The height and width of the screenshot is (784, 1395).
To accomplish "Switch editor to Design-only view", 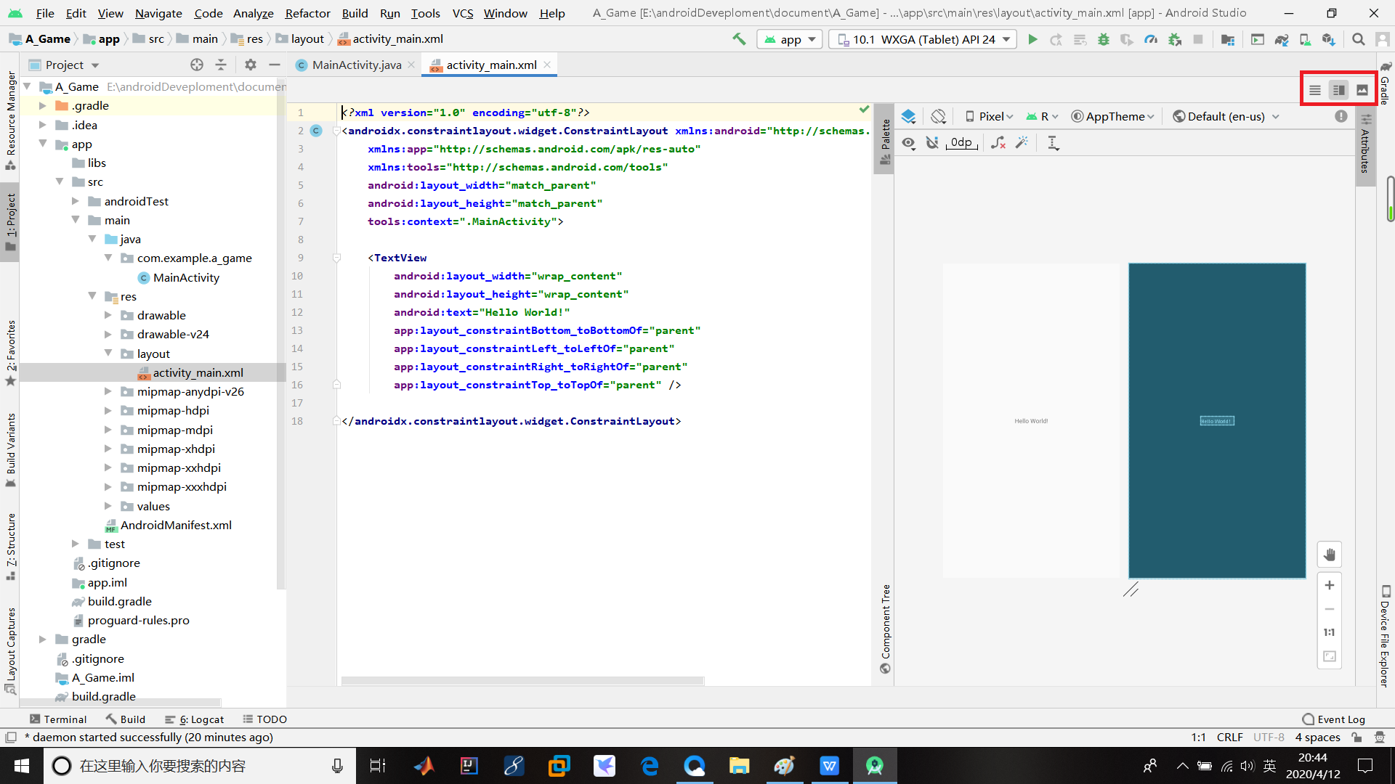I will tap(1362, 90).
